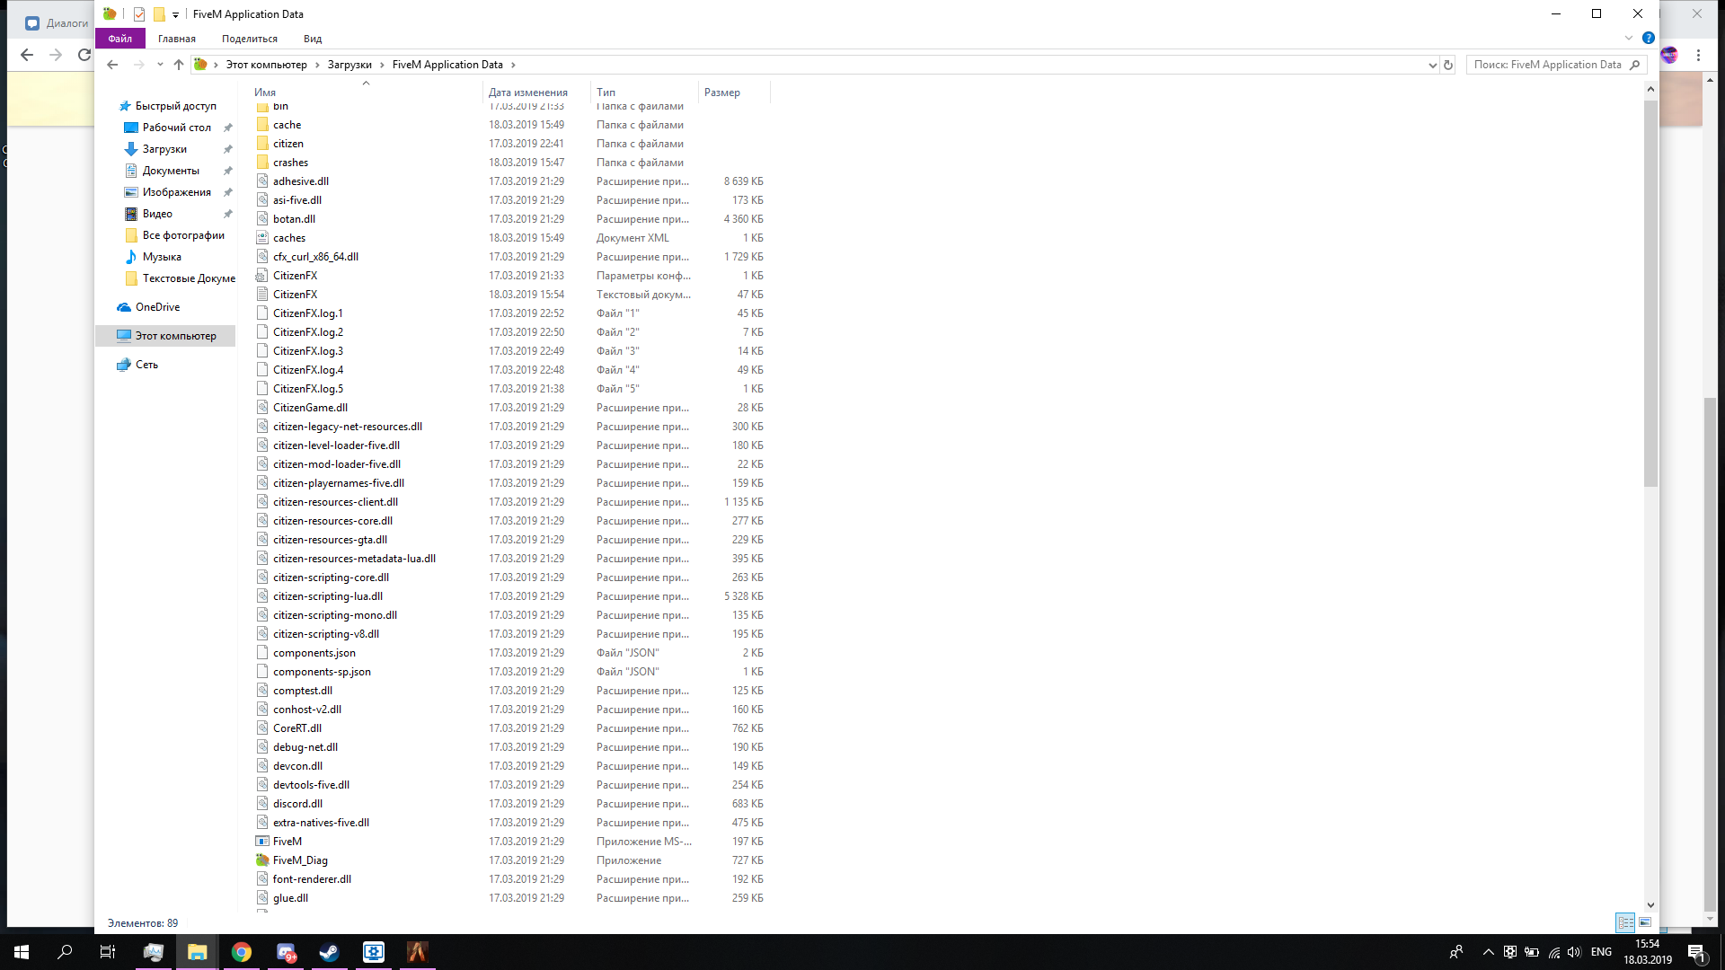Select the CitizenFX.log.1 file icon
1725x970 pixels.
262,313
